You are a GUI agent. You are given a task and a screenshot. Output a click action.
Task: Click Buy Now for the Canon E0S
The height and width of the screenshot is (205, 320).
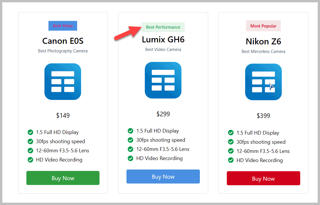point(63,178)
